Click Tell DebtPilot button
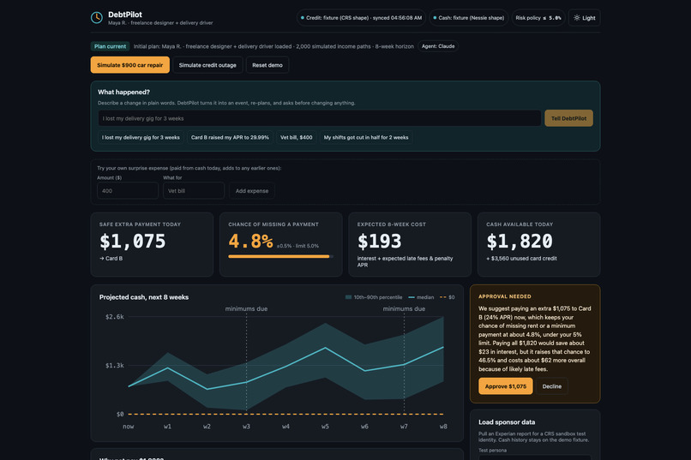This screenshot has height=460, width=691. tap(568, 118)
